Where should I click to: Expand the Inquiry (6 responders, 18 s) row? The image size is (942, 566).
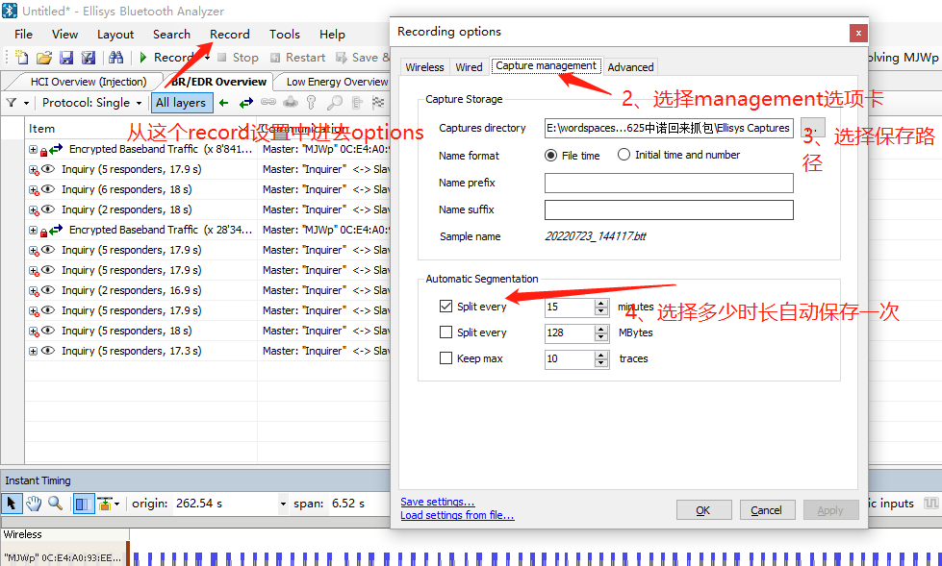33,189
